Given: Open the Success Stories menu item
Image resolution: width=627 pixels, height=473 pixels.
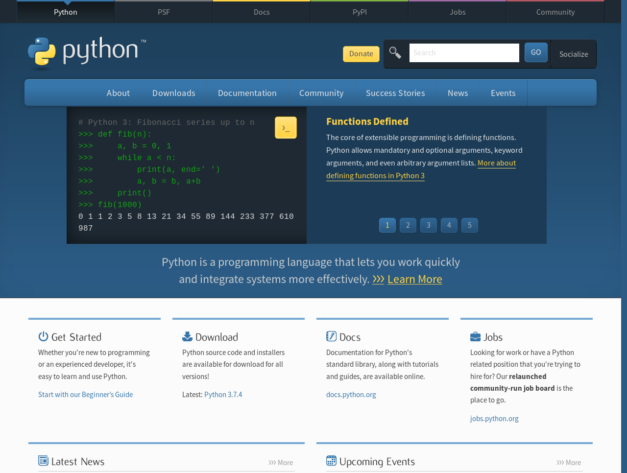Looking at the screenshot, I should coord(395,93).
